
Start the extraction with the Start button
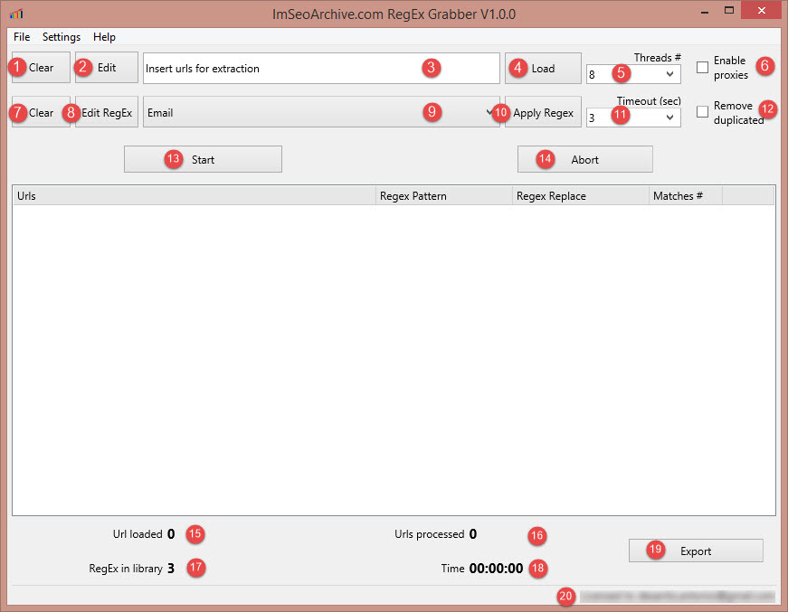pyautogui.click(x=203, y=160)
